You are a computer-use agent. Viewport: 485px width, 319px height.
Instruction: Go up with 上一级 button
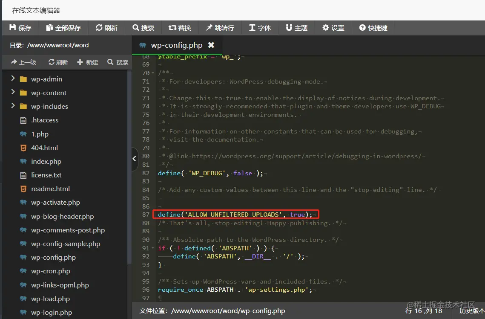23,62
